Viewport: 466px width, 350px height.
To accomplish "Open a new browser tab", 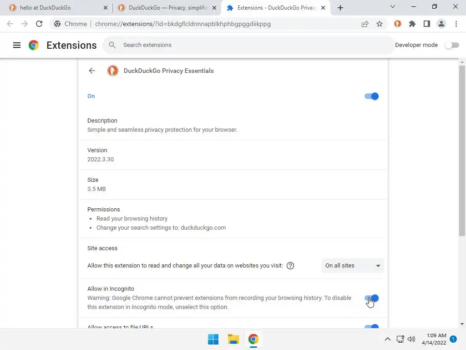I will click(340, 8).
